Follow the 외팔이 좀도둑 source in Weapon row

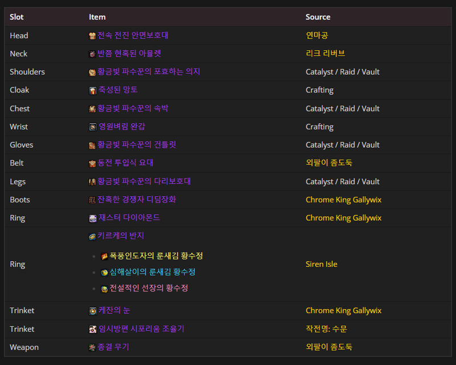point(329,347)
